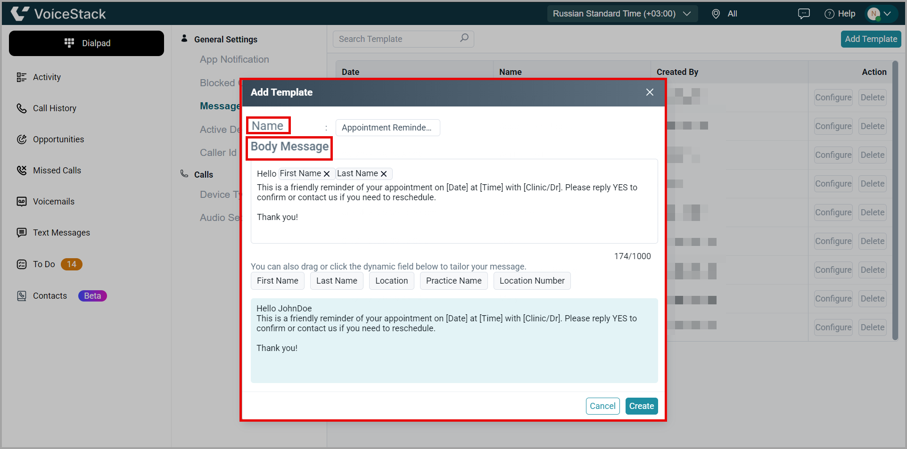This screenshot has height=449, width=907.
Task: Click the Add Template button
Action: [871, 39]
